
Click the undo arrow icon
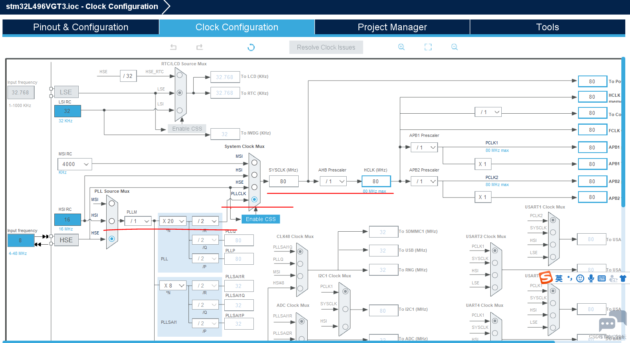click(173, 47)
